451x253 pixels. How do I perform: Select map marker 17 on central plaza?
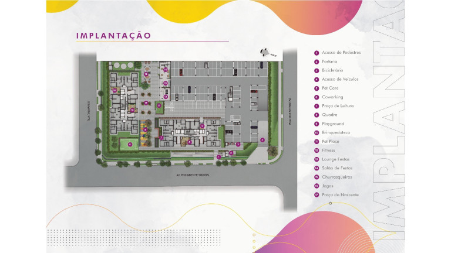tap(146, 102)
